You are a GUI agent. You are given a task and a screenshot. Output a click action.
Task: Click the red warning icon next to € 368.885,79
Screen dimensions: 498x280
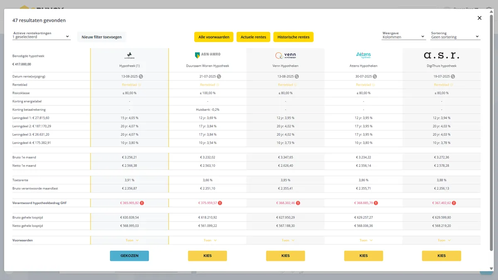(376, 203)
